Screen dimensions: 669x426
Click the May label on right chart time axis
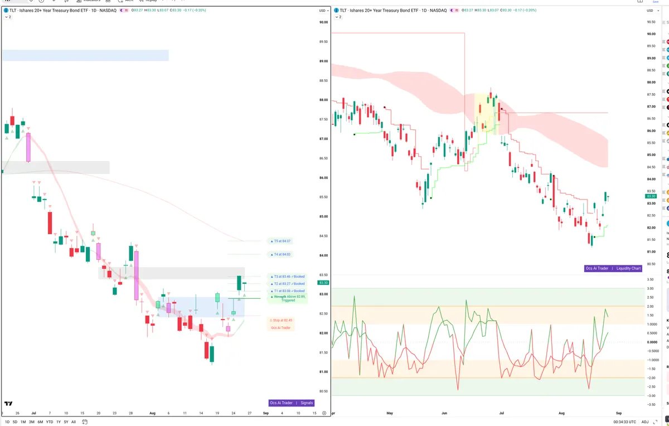coord(390,413)
